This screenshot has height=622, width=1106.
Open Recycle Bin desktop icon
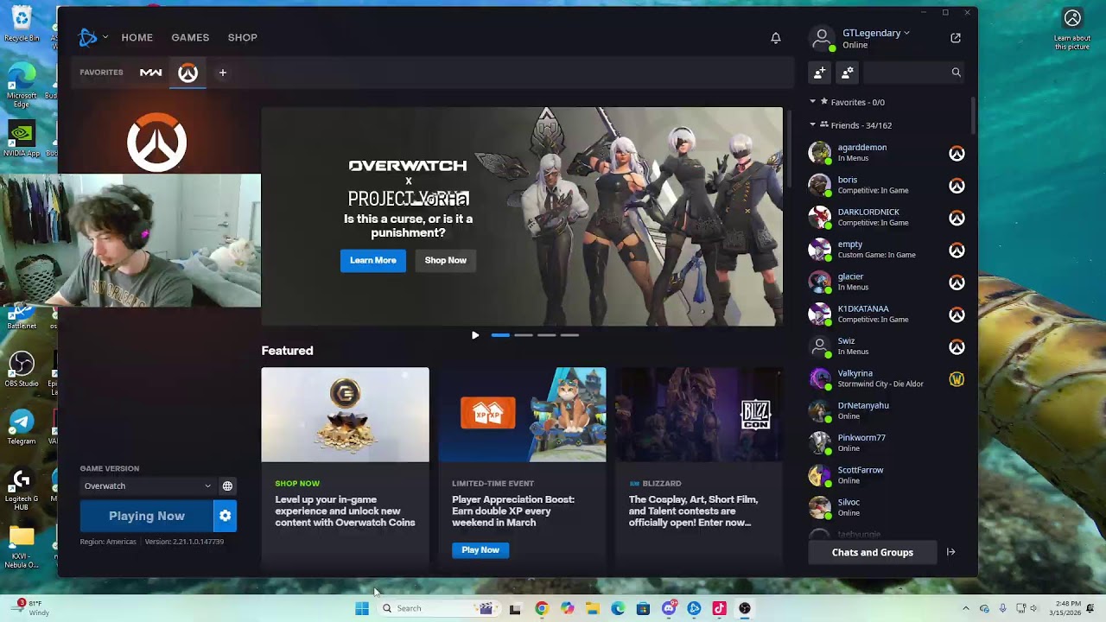(x=21, y=23)
